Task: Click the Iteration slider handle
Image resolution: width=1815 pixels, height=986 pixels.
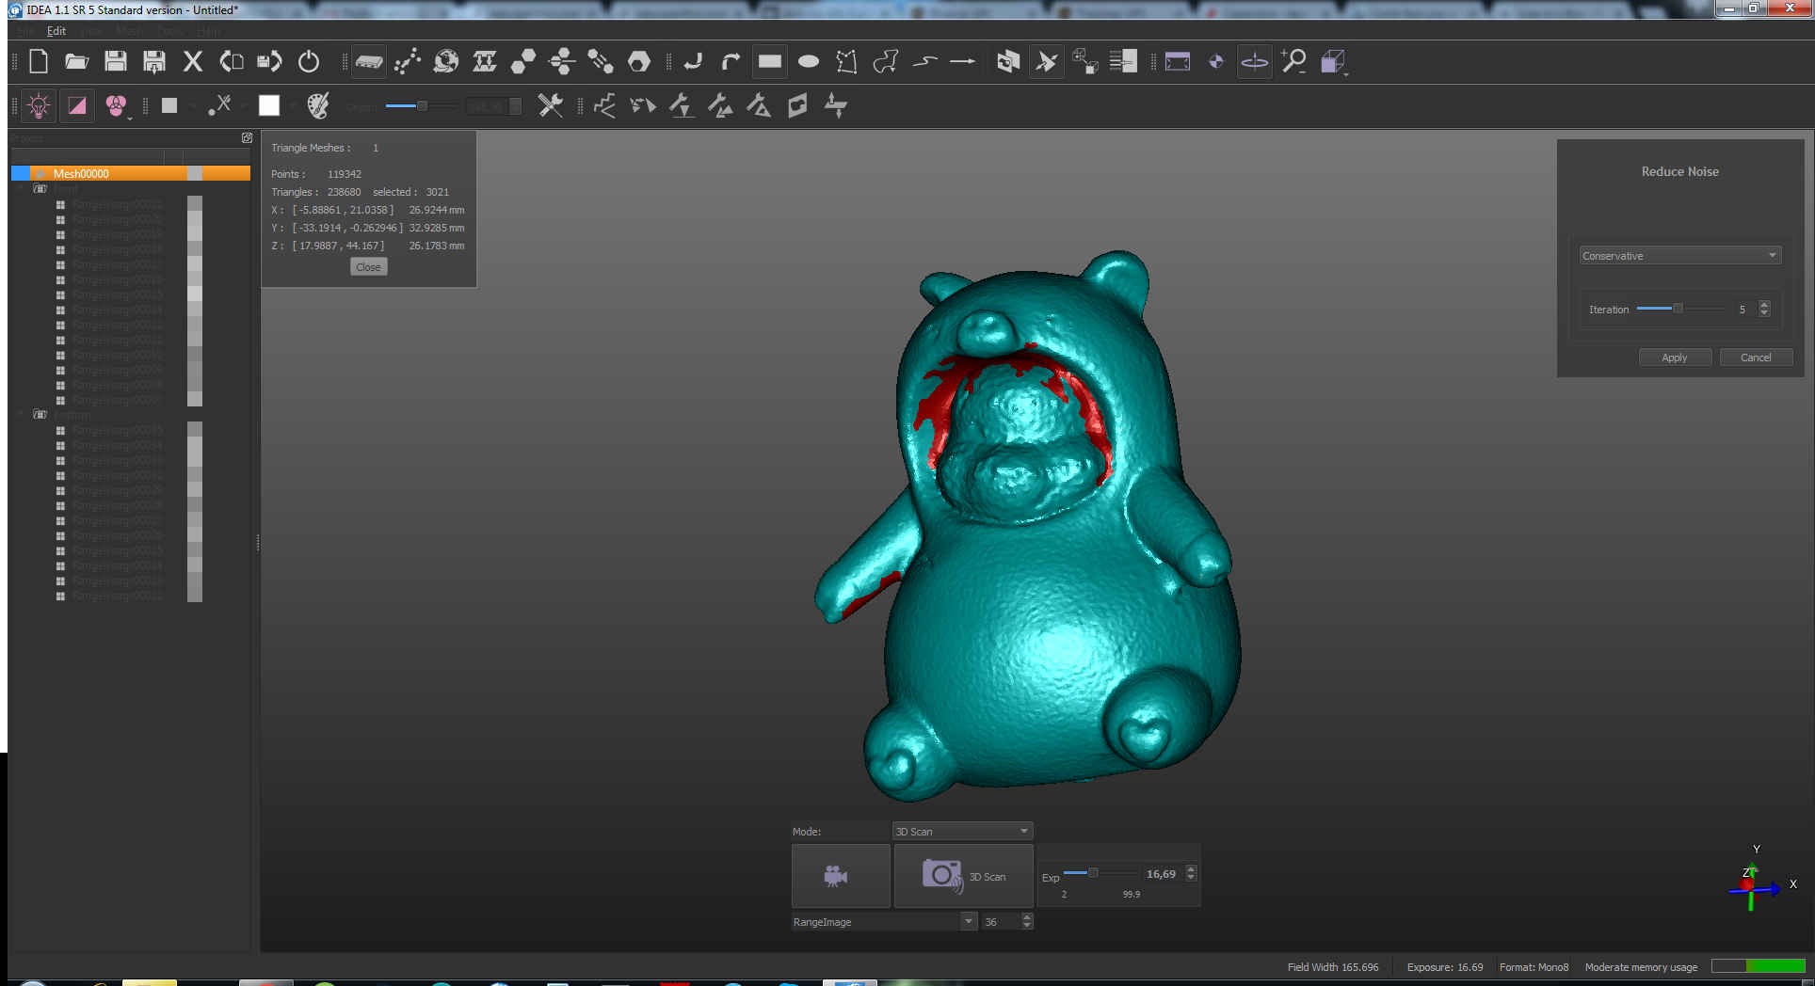Action: [x=1678, y=309]
